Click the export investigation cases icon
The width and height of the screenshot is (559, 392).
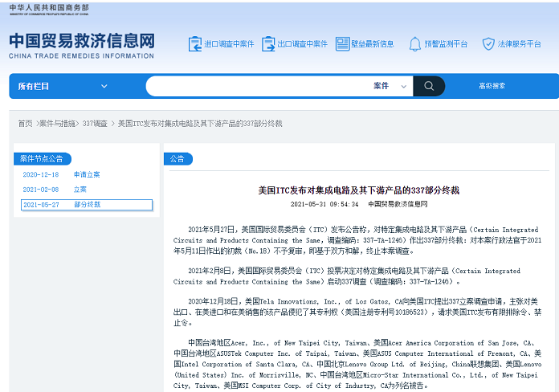(268, 44)
